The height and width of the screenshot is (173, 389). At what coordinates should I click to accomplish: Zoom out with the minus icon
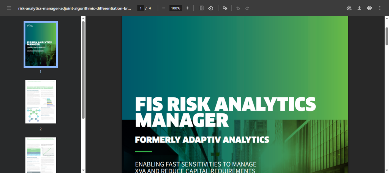click(164, 8)
